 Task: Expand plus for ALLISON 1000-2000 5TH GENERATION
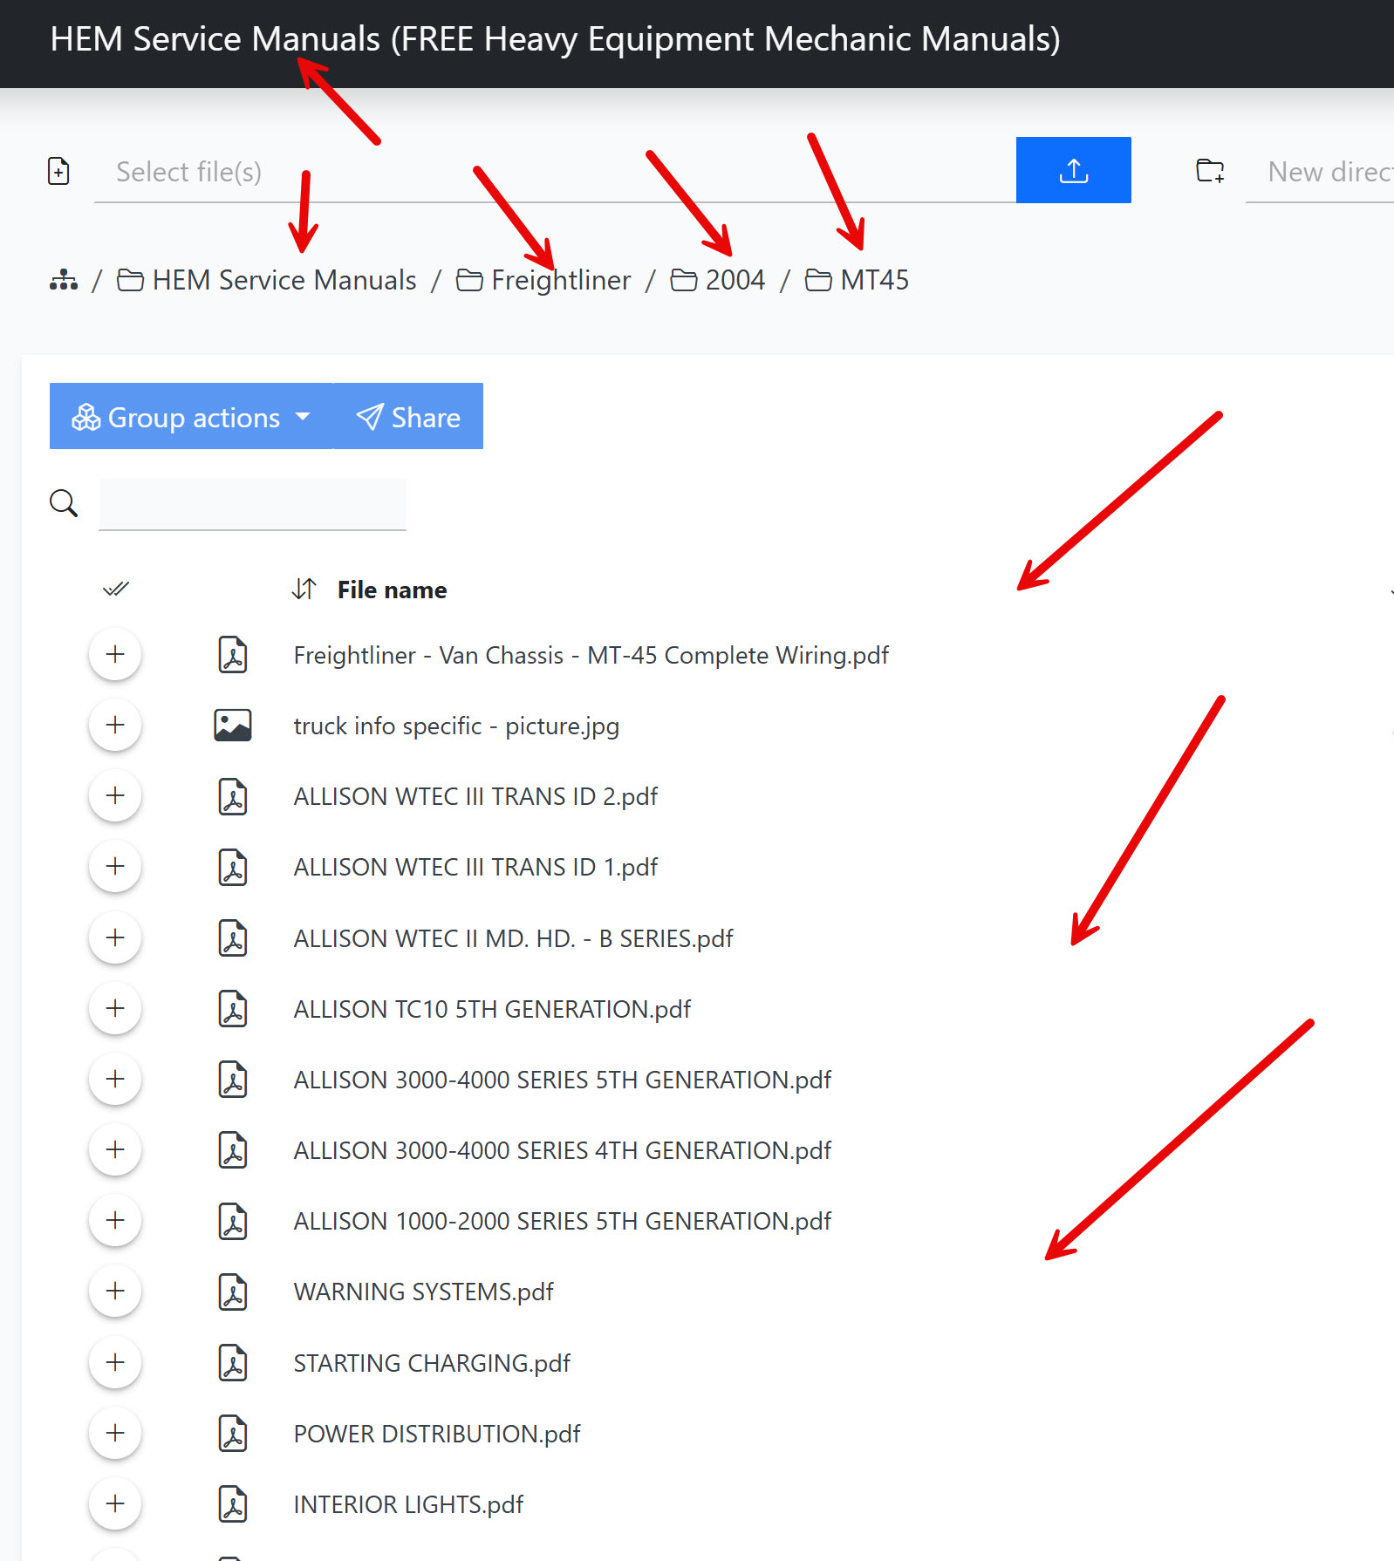(115, 1220)
